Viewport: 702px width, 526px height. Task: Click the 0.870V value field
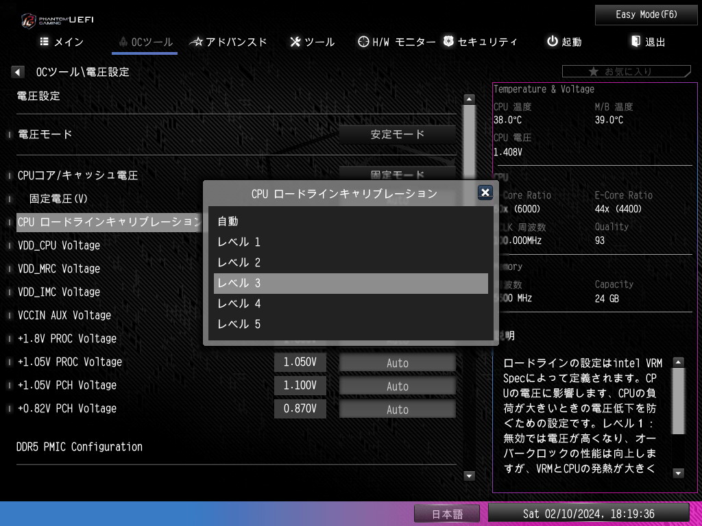coord(300,409)
